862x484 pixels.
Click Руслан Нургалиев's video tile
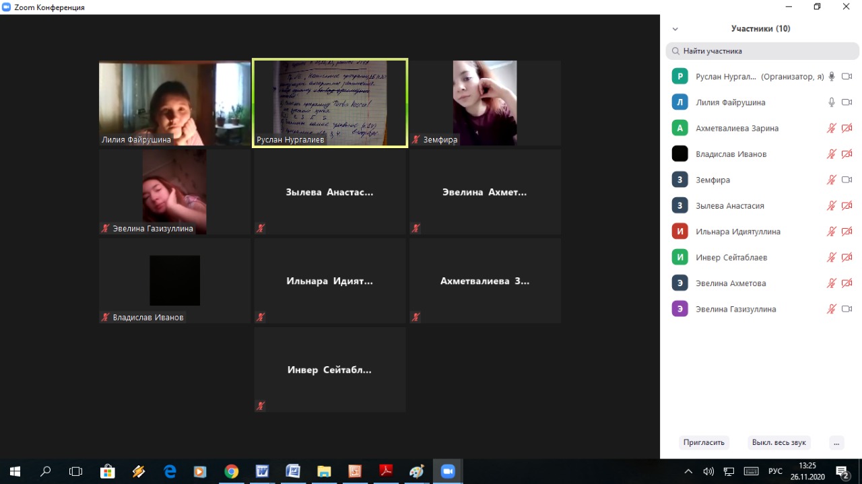pos(330,102)
